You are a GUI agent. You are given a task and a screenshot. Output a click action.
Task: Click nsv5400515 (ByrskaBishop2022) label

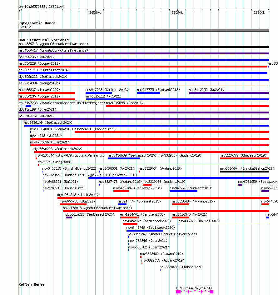click(69, 169)
